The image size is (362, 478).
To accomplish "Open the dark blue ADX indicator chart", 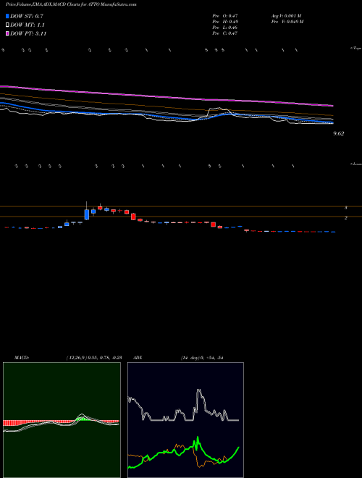I will 185,420.
